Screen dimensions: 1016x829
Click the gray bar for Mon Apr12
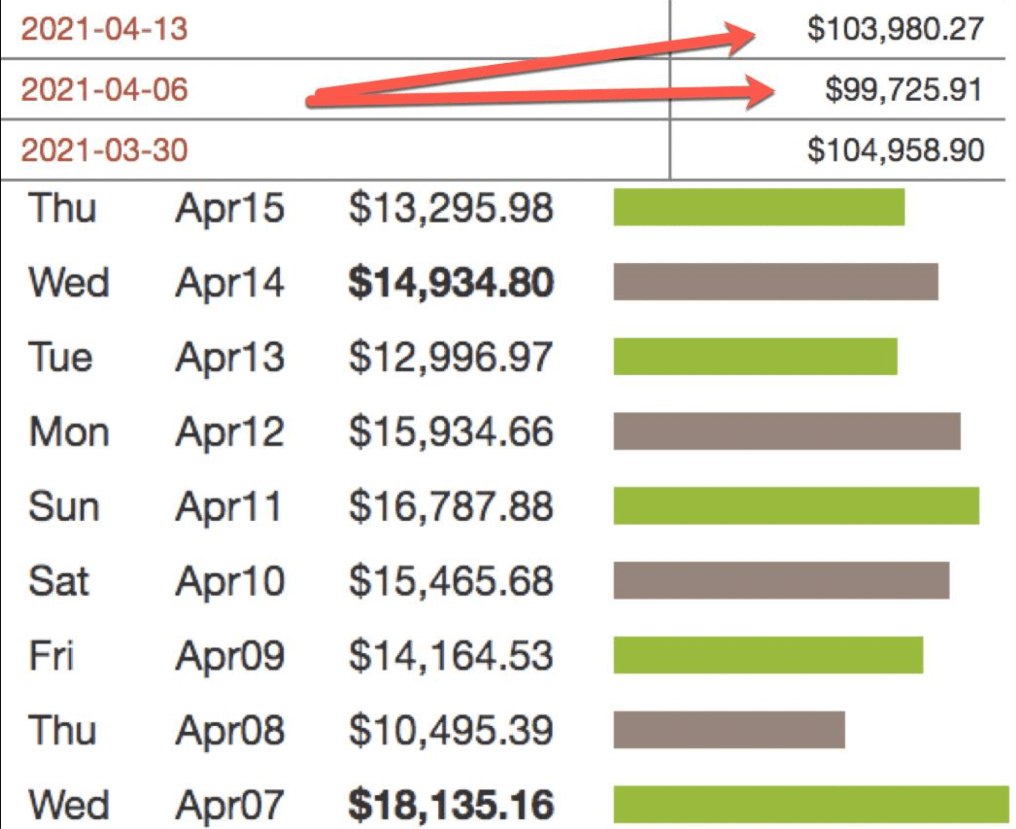(787, 431)
